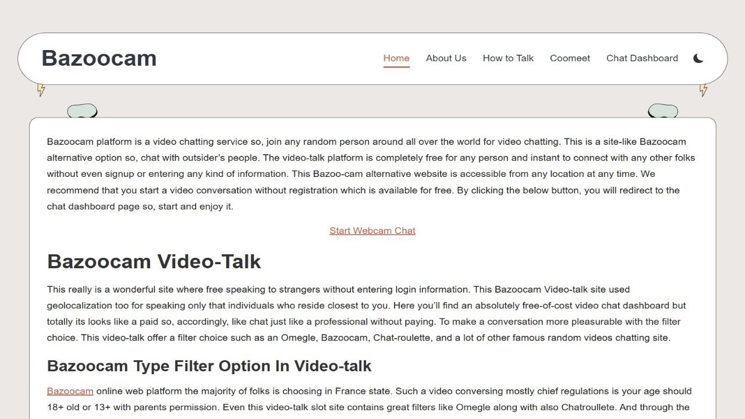This screenshot has height=419, width=745.
Task: Open the Home menu item
Action: (x=396, y=58)
